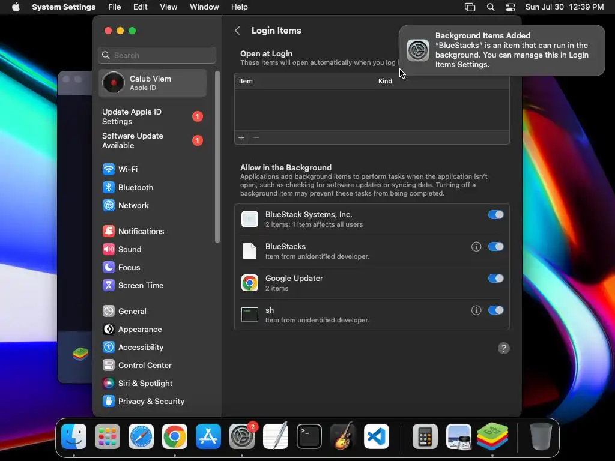
Task: Open Spotlight search in menu bar
Action: (x=491, y=7)
